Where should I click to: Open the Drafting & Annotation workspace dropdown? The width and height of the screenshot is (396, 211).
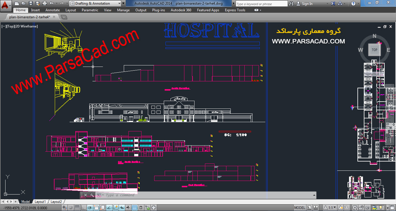pos(95,3)
